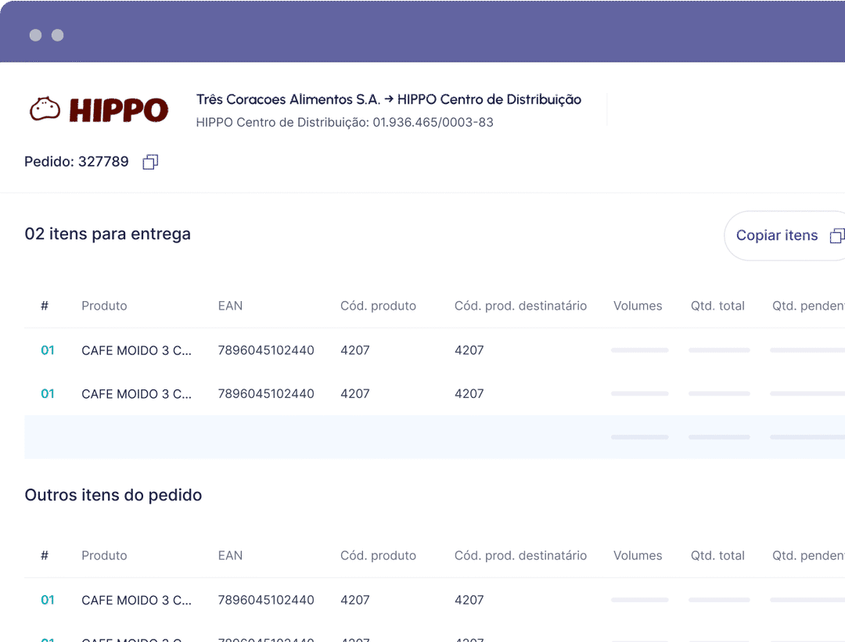Click the second gray window control dot

[x=58, y=35]
